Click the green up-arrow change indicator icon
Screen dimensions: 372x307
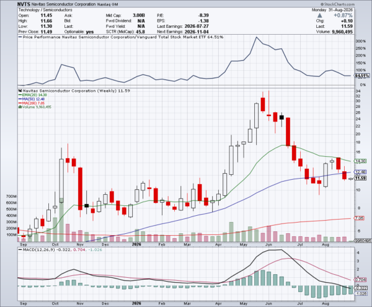coord(319,16)
